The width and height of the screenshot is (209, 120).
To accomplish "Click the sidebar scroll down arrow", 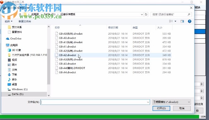I will pyautogui.click(x=49, y=95).
